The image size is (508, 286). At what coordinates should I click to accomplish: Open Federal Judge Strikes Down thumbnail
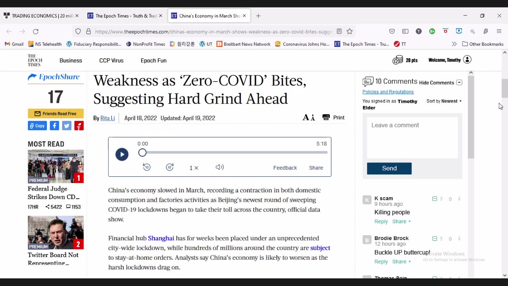[56, 166]
